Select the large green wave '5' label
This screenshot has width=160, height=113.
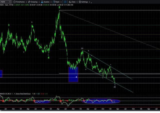[x=59, y=7]
